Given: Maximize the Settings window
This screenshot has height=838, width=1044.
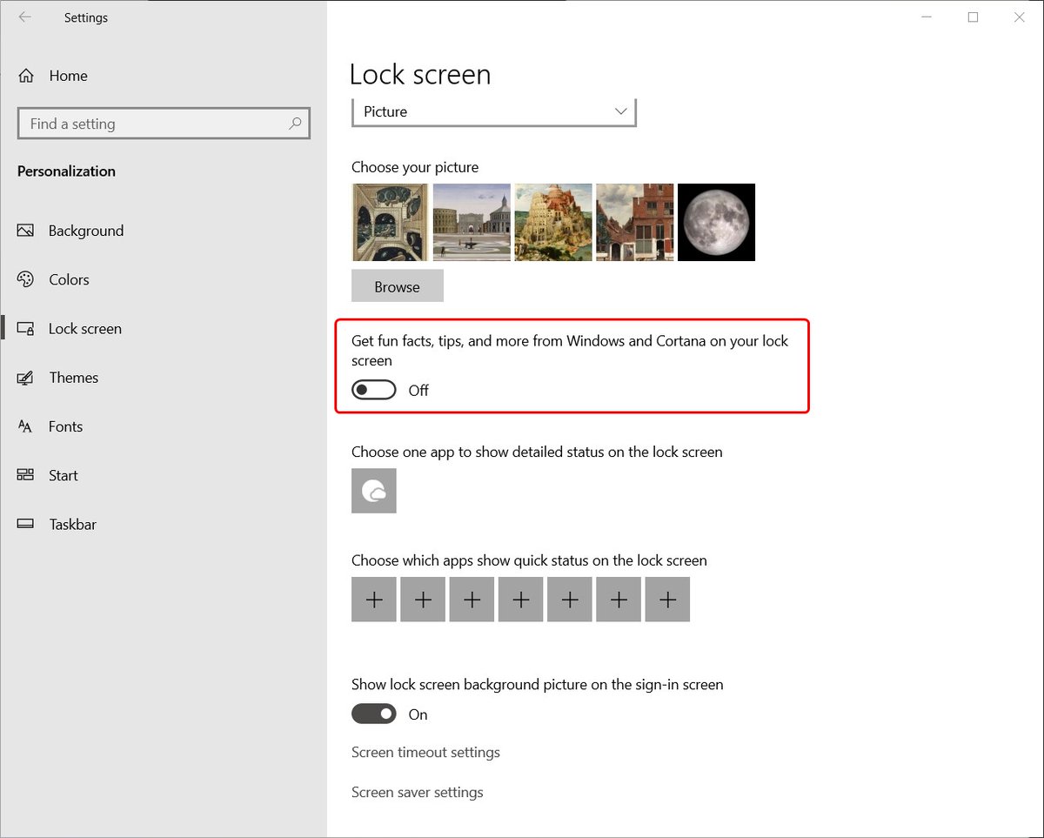Looking at the screenshot, I should (x=974, y=17).
